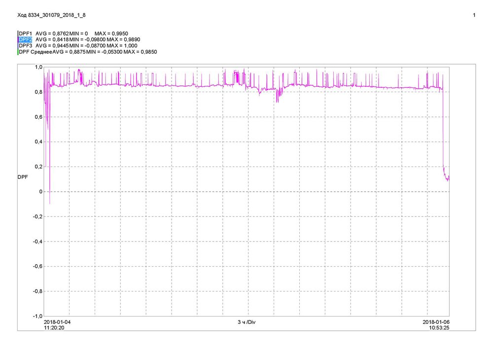Click the DPF3 AVG = 0,9445 value
This screenshot has width=493, height=348.
52,45
